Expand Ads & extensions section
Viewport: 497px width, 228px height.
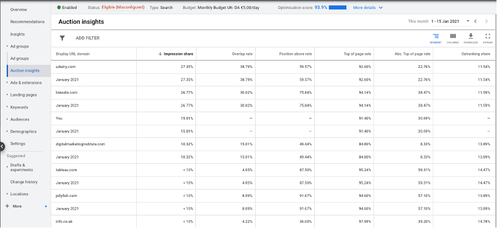[x=7, y=83]
